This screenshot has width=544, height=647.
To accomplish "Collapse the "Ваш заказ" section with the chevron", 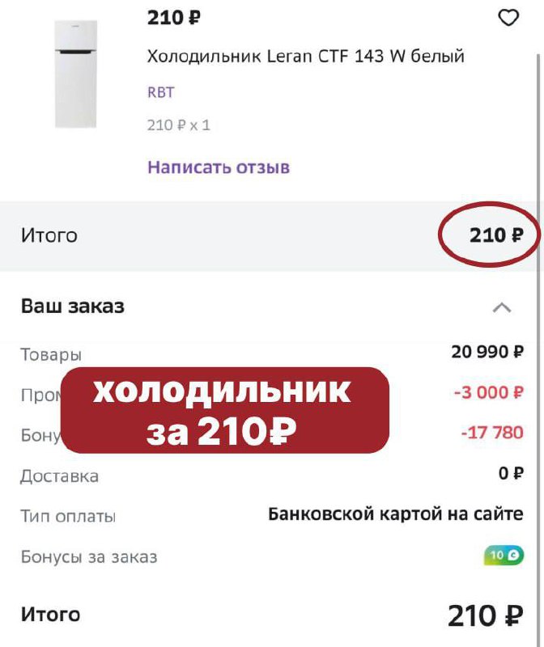I will [x=502, y=307].
